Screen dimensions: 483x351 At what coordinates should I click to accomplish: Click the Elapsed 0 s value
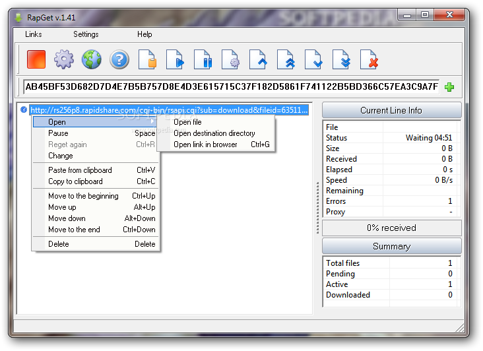click(x=447, y=170)
